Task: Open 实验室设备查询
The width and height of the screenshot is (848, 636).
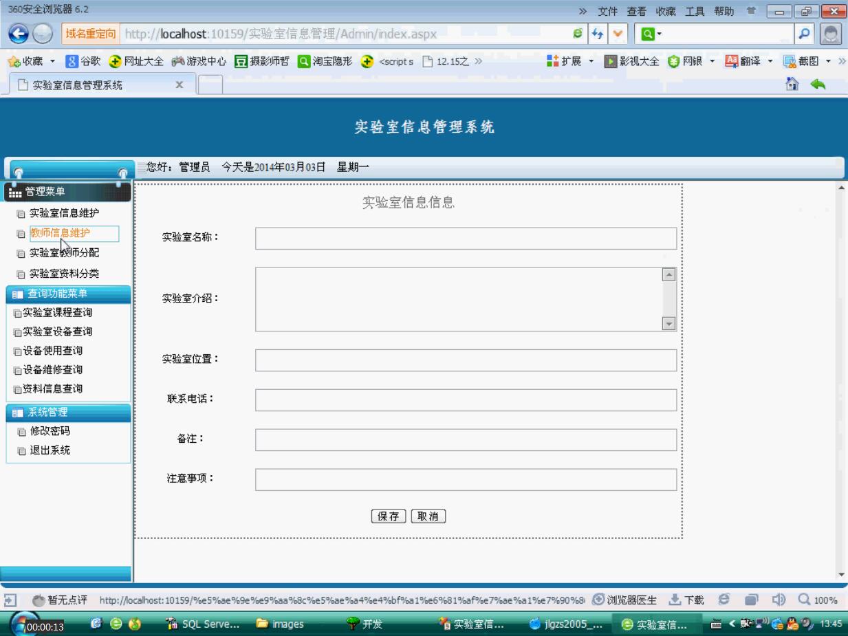Action: click(58, 332)
